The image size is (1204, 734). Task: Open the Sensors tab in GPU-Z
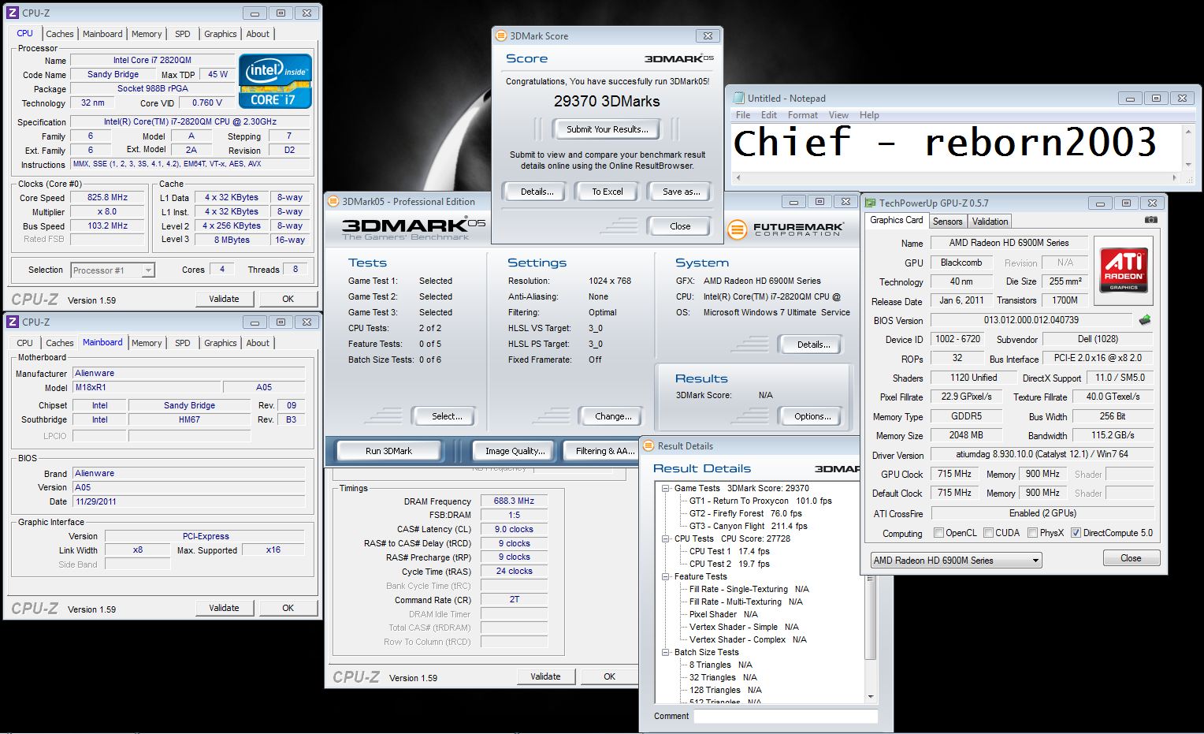tap(947, 222)
